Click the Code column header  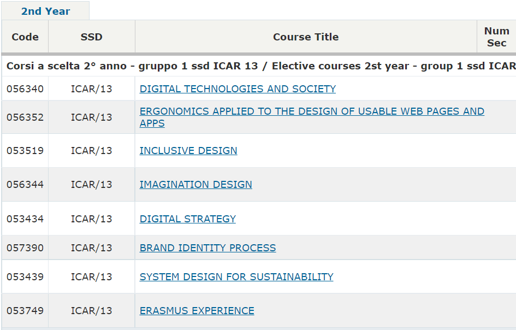25,37
